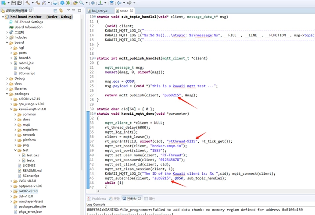Open back navigation history dropdown
Image resolution: width=315 pixels, height=215 pixels.
[124, 3]
